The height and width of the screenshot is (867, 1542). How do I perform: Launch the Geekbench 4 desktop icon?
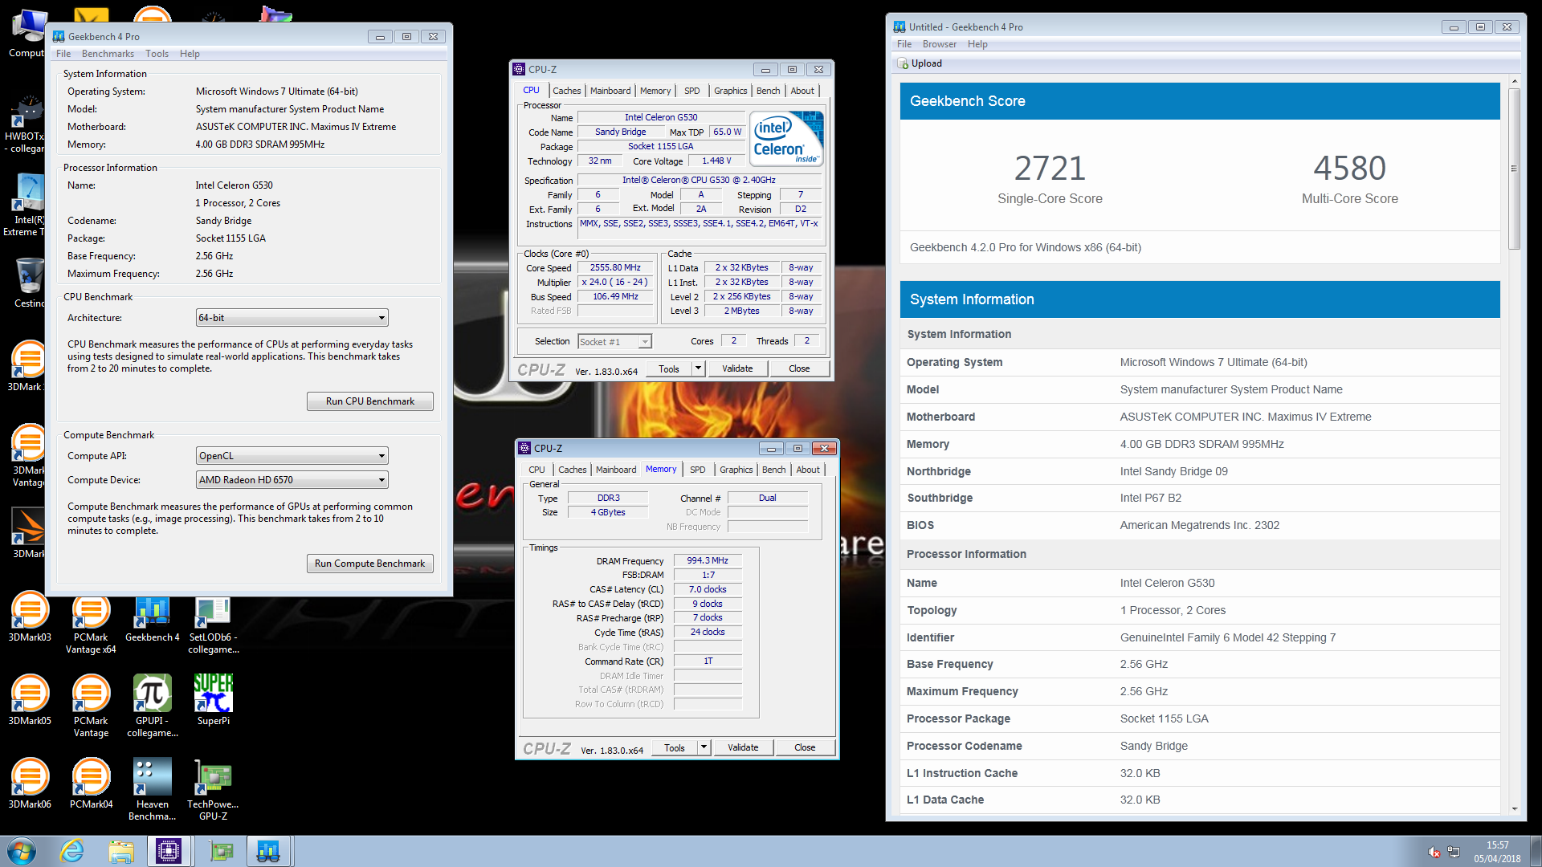(x=152, y=618)
